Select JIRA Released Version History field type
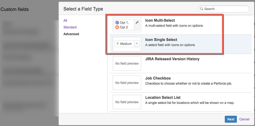Screen dimensions: 255x126 coord(172,59)
